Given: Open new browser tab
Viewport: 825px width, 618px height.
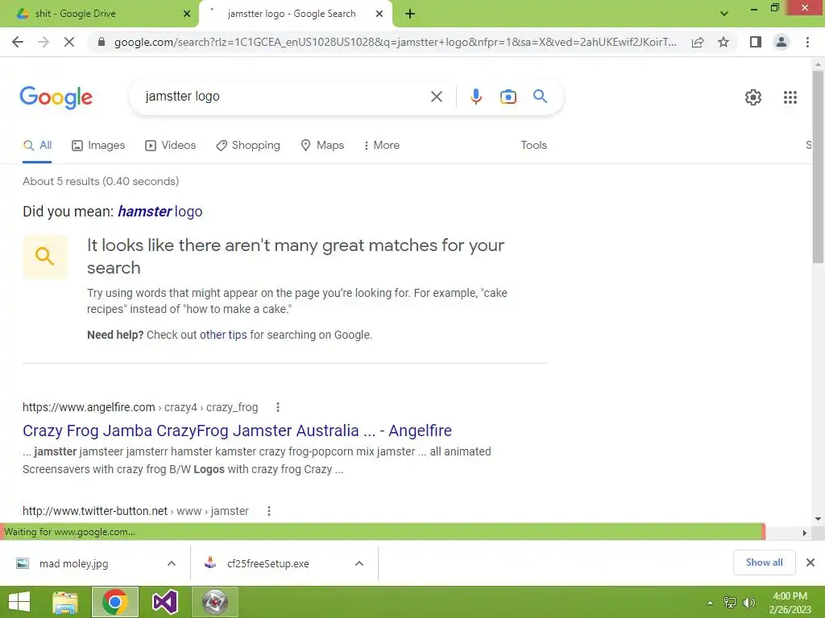Looking at the screenshot, I should point(410,14).
